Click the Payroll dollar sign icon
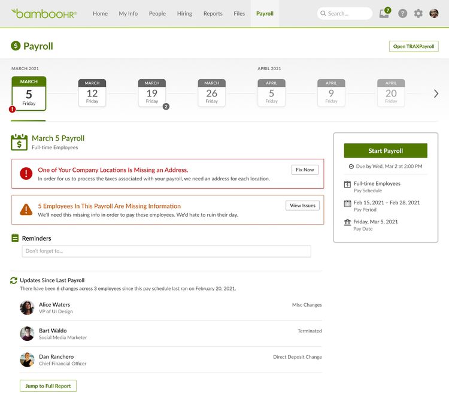Screen dimensions: 449x399 (x=16, y=46)
